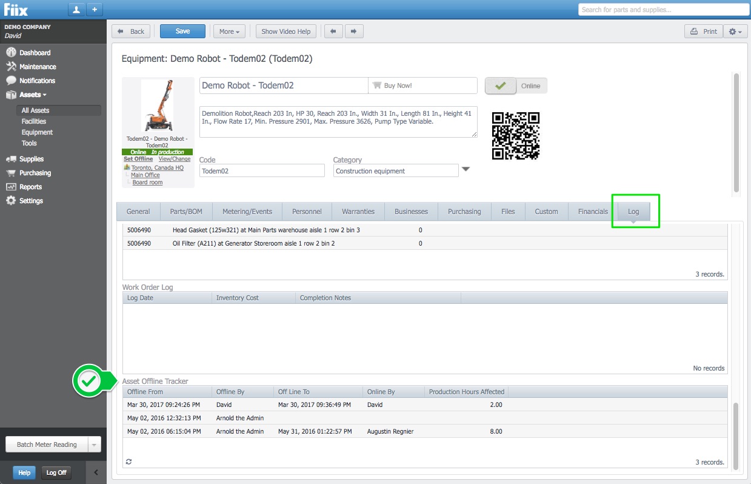The height and width of the screenshot is (484, 751).
Task: Edit the equipment description text area
Action: point(338,122)
